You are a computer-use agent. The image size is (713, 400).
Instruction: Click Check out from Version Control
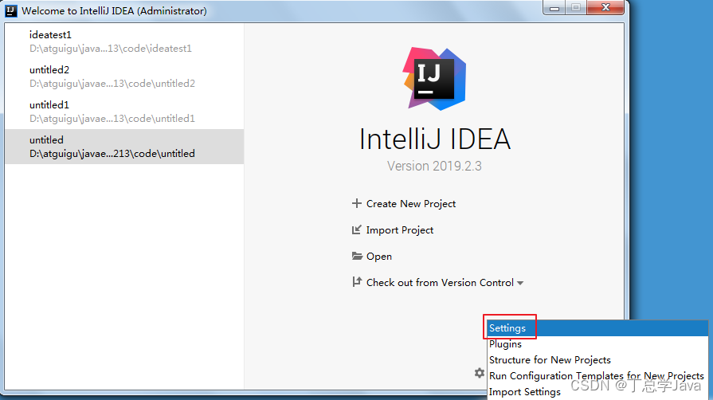[440, 283]
